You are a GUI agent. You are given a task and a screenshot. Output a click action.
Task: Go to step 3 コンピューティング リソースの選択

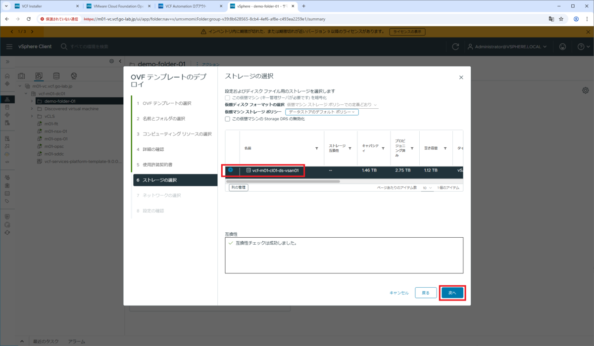174,134
